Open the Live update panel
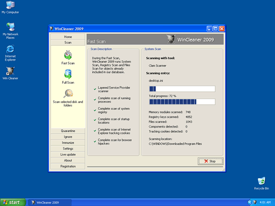 [68, 154]
